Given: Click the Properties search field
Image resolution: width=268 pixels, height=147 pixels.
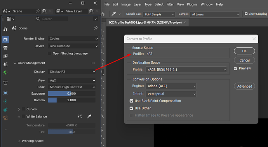Looking at the screenshot, I should coord(52,19).
